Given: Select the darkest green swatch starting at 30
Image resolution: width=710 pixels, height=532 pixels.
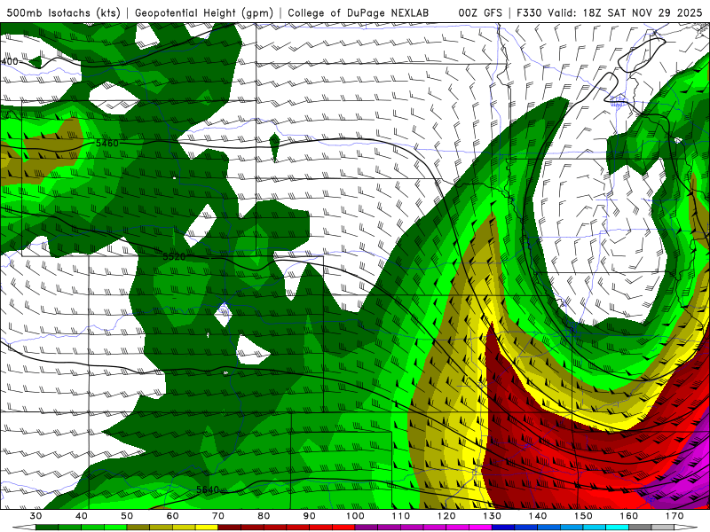Looking at the screenshot, I should point(47,528).
